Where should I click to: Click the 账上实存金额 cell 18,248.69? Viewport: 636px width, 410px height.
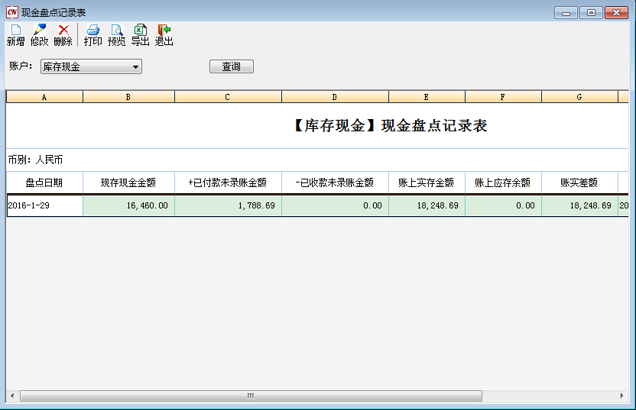pyautogui.click(x=427, y=205)
